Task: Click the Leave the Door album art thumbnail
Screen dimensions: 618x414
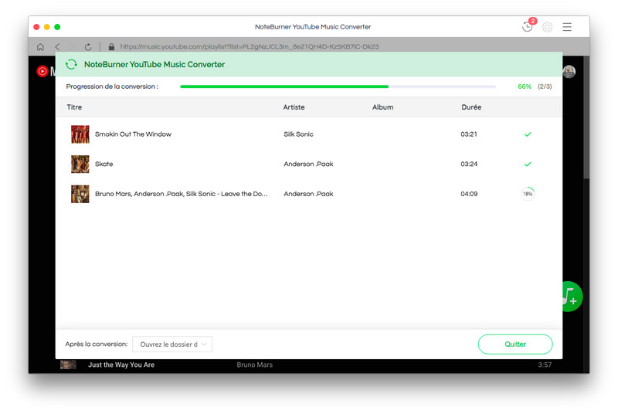Action: [x=80, y=194]
